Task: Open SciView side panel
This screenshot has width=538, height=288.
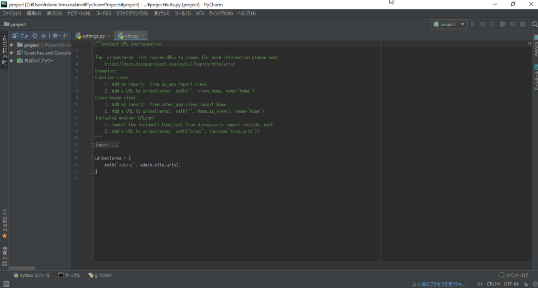Action: pyautogui.click(x=535, y=46)
